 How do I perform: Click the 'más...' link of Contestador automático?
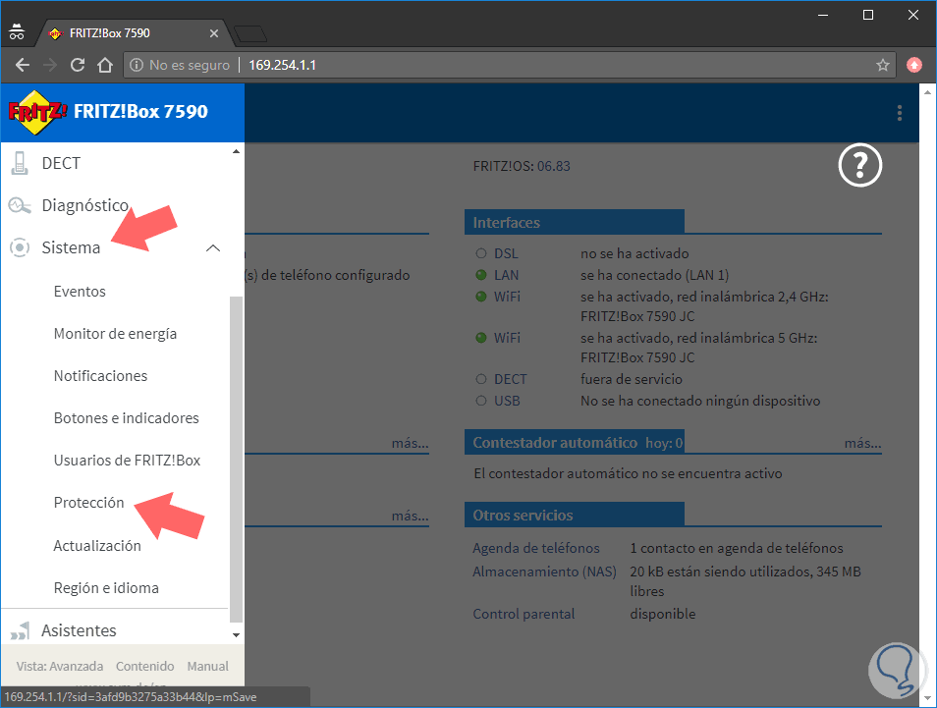[863, 443]
